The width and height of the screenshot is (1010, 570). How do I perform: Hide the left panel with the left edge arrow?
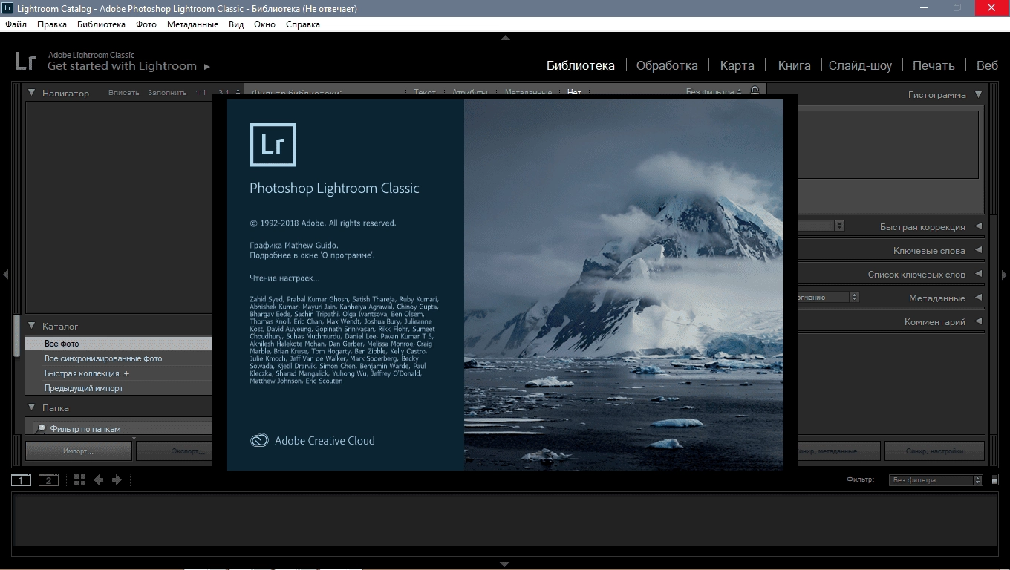[x=5, y=275]
